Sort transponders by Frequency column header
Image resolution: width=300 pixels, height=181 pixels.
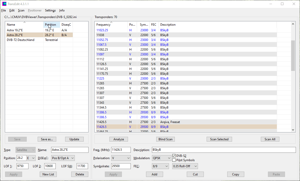pos(104,25)
